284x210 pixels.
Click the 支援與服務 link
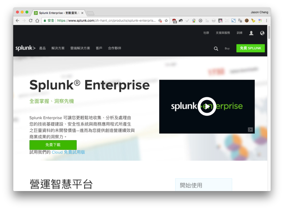point(223,33)
